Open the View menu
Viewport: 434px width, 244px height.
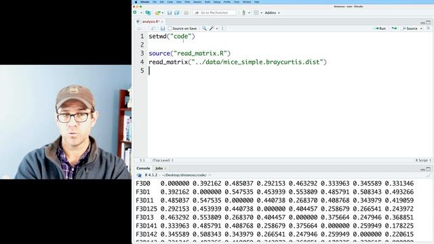(x=179, y=2)
